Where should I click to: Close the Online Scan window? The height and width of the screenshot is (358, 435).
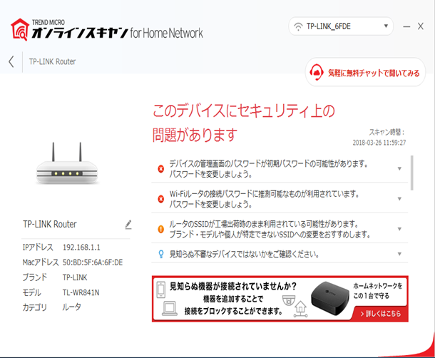(421, 26)
